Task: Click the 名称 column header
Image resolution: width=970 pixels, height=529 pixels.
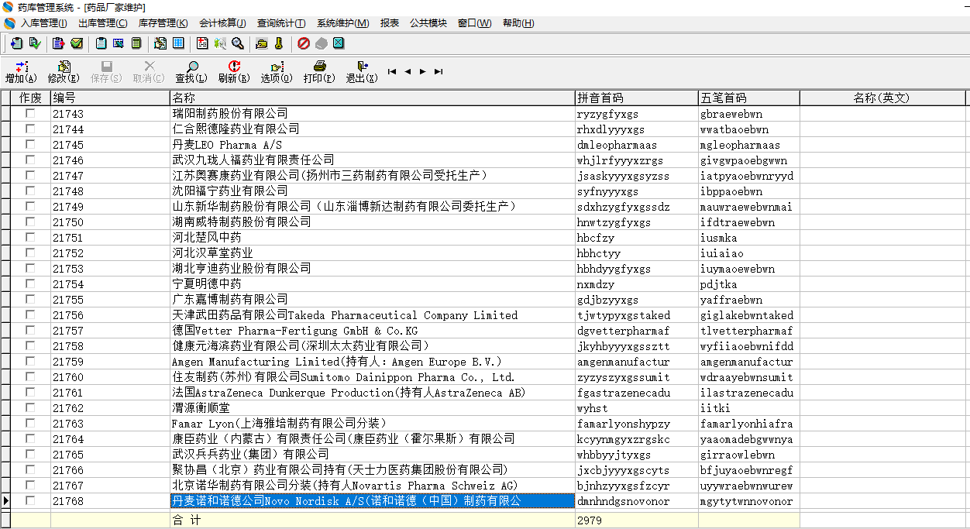Action: coord(373,98)
